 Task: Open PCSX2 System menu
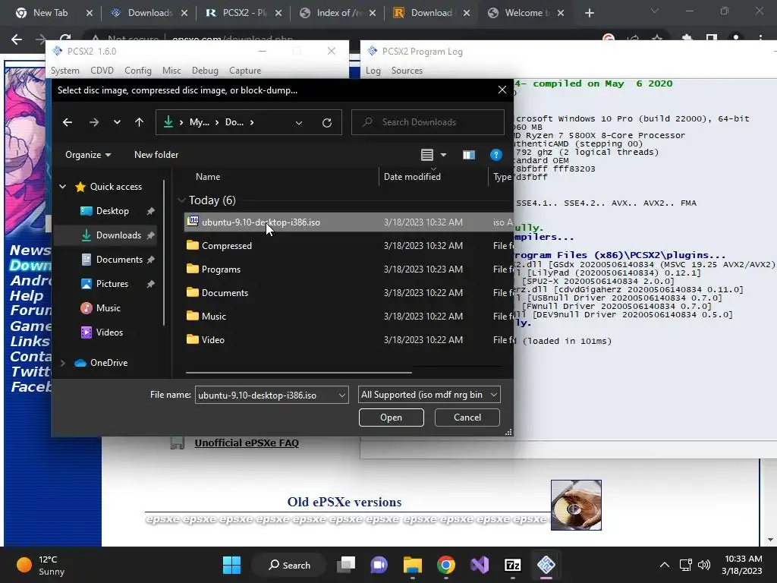65,71
